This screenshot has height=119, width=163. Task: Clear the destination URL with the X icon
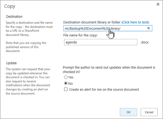tap(149, 28)
